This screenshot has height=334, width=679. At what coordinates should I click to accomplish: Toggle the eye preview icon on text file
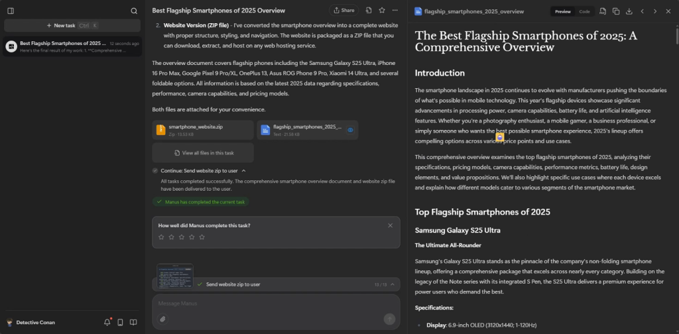(350, 130)
